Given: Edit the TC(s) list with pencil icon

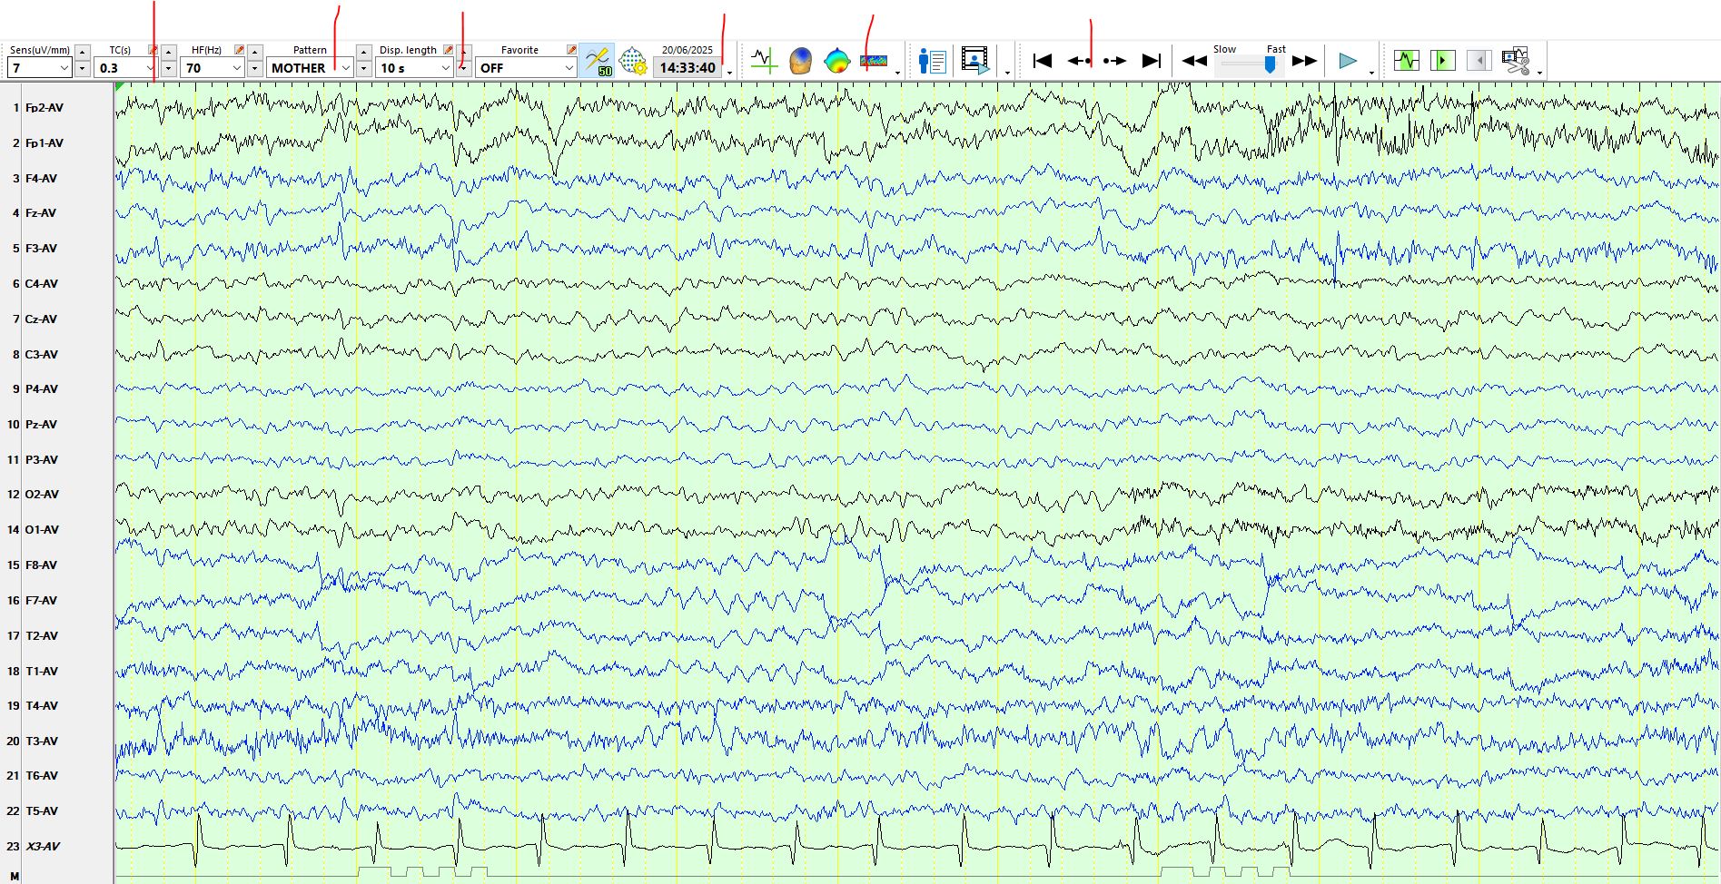Looking at the screenshot, I should [x=153, y=50].
